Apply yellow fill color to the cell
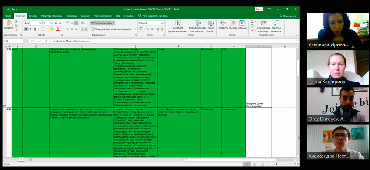The width and height of the screenshot is (370, 170). [51, 29]
